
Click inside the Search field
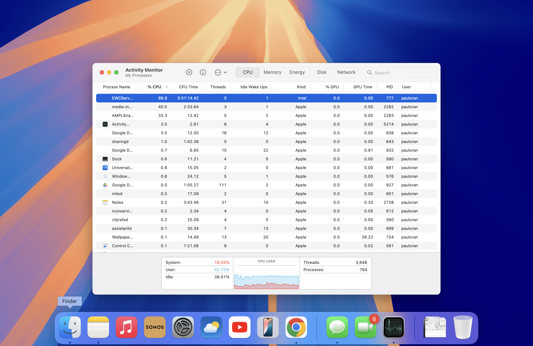pyautogui.click(x=400, y=72)
